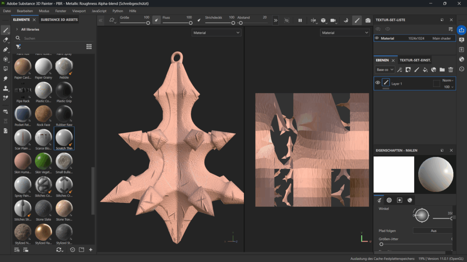Expand the All libraries tree
467x262 pixels.
(17, 29)
